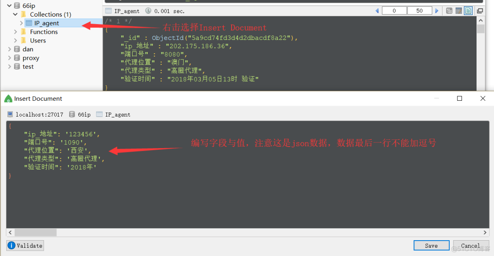This screenshot has width=494, height=256.
Task: Click the 66ip database icon in Insert Document dialog
Action: 72,114
